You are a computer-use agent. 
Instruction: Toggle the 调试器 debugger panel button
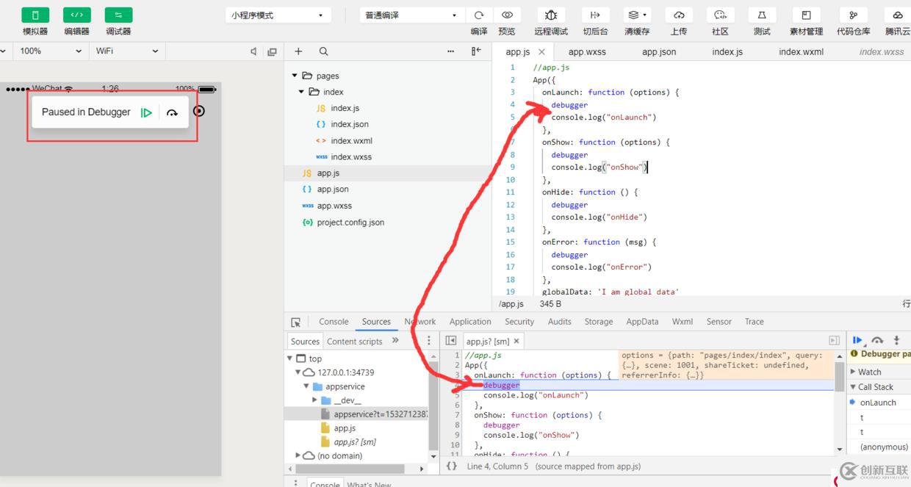118,15
